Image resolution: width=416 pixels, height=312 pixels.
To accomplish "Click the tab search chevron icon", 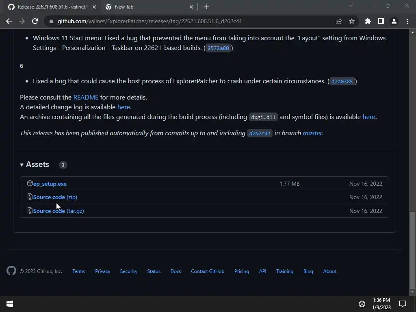I will [x=350, y=6].
